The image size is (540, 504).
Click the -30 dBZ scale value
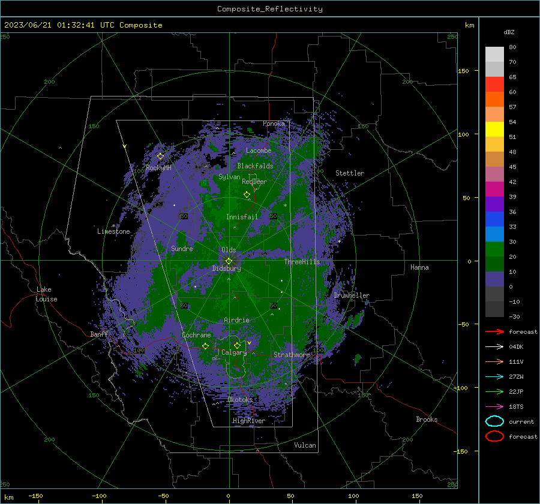pyautogui.click(x=515, y=317)
